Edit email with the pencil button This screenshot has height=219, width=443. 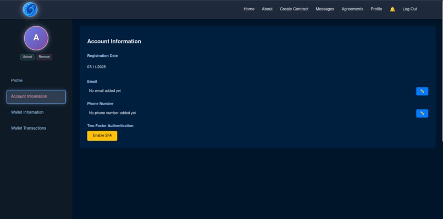[x=422, y=91]
